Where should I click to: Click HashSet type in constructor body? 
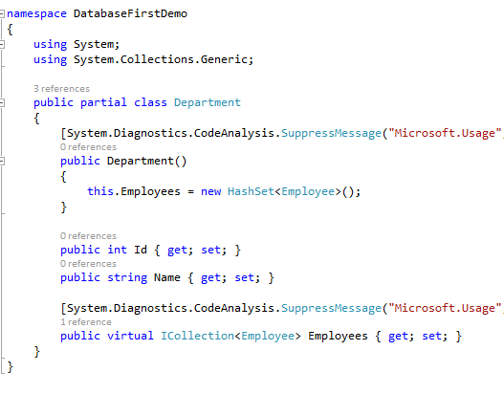pyautogui.click(x=251, y=191)
